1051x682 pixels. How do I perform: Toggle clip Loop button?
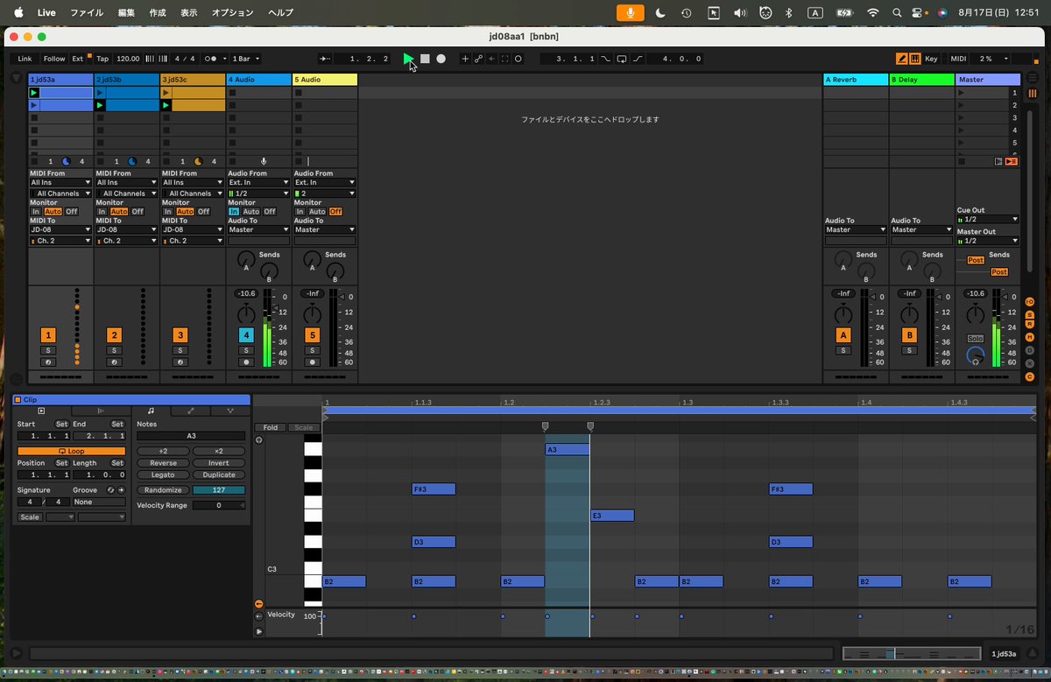71,451
